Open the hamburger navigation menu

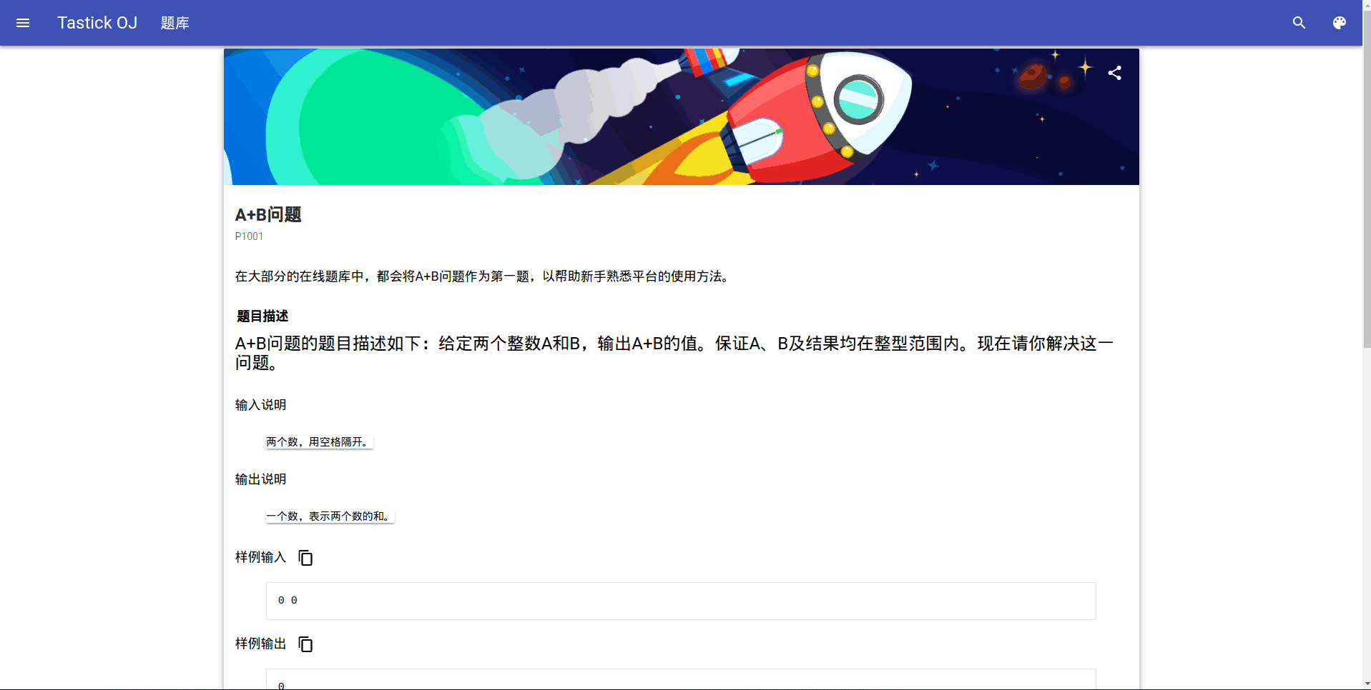[23, 23]
